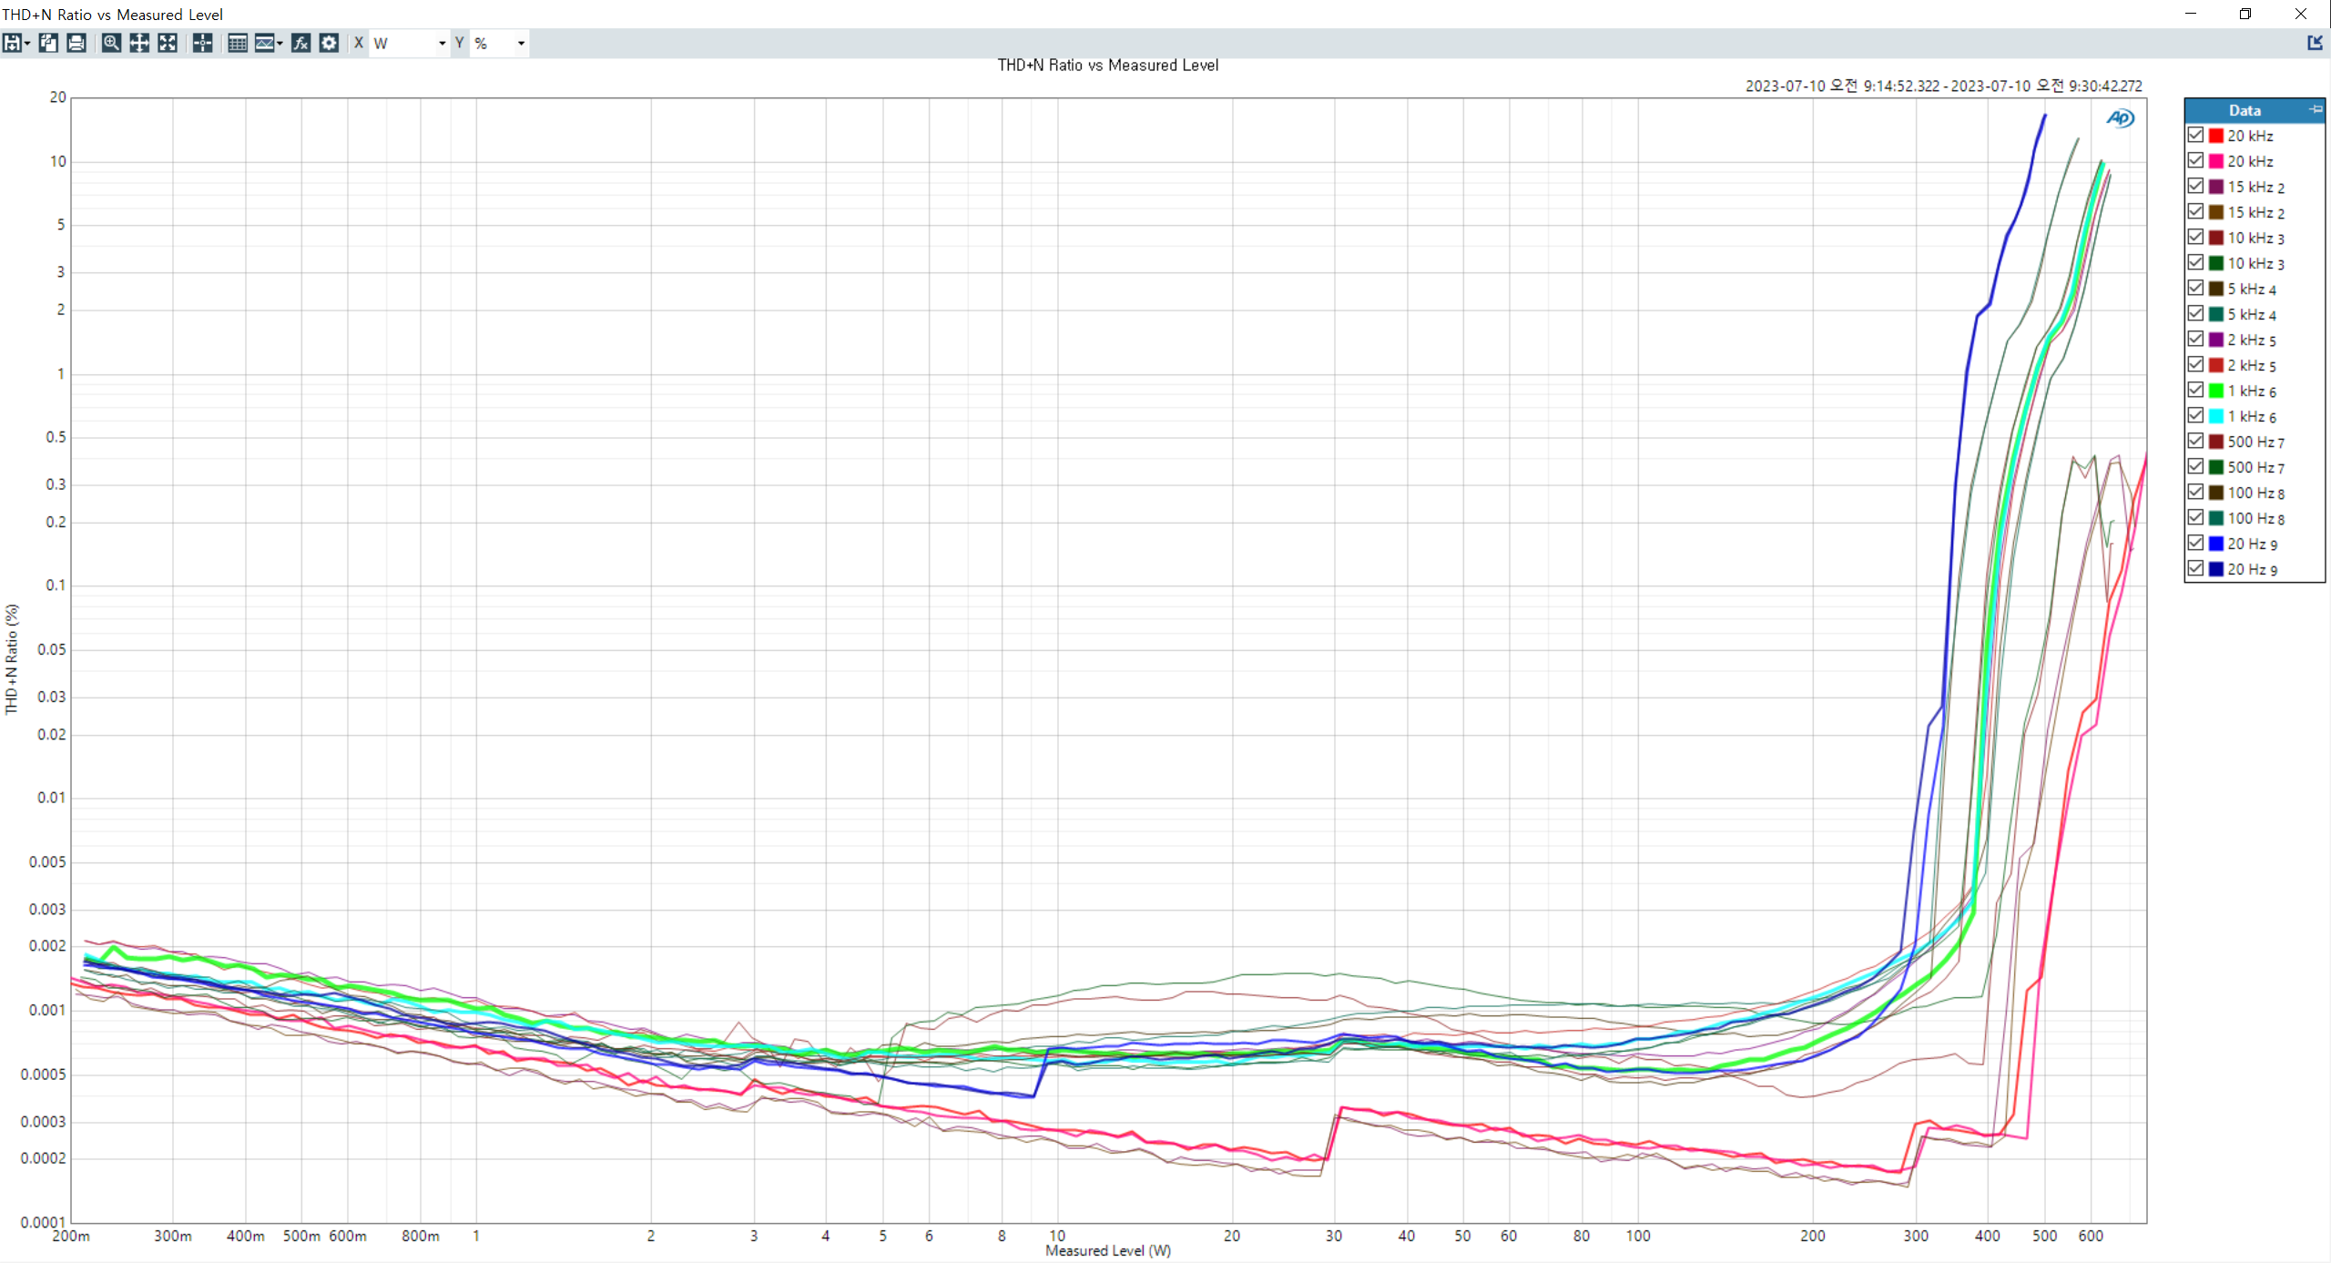Viewport: 2331px width, 1263px height.
Task: Click the graph title THD+N Ratio vs Measured Level
Action: point(1107,65)
